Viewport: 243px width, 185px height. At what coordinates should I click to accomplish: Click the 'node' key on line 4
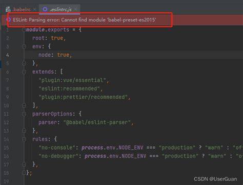(45, 55)
